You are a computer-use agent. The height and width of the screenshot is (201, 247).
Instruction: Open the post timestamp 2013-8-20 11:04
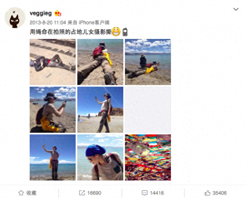click(48, 23)
